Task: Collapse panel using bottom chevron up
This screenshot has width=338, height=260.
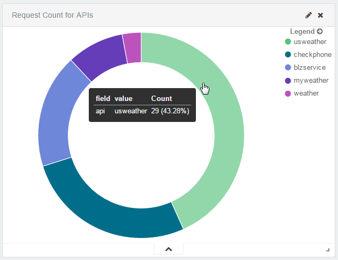Action: pos(168,249)
